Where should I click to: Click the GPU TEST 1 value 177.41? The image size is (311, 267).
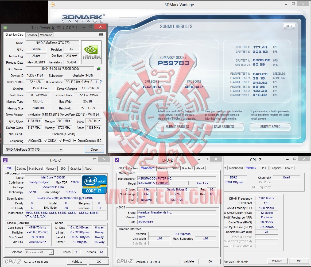[x=260, y=47]
